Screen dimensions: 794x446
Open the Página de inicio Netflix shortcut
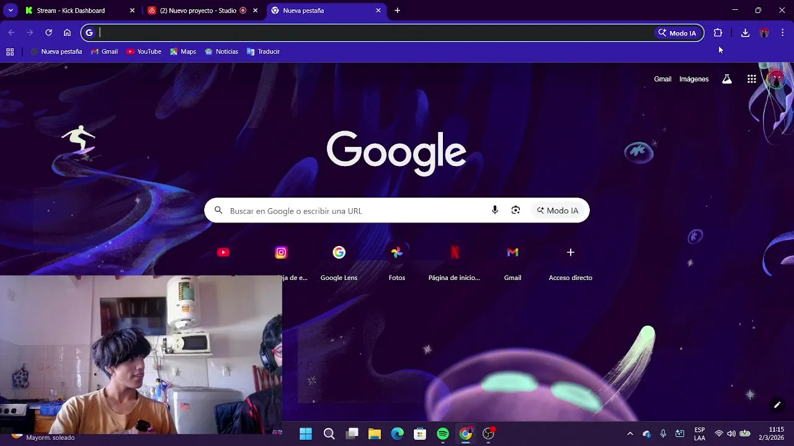(x=455, y=263)
